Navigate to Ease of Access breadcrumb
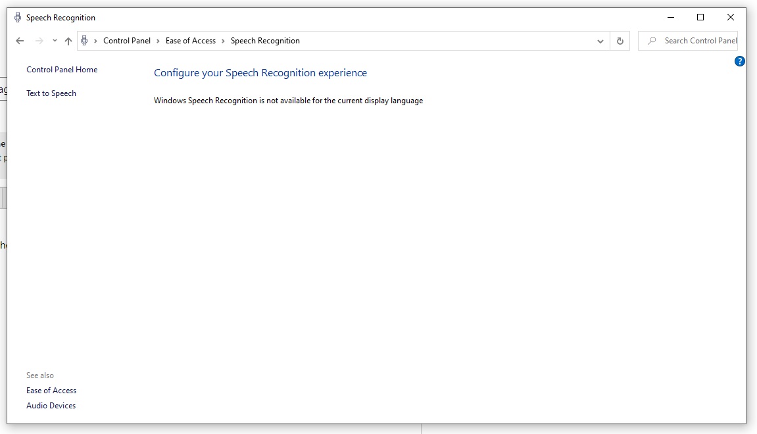The width and height of the screenshot is (757, 434). click(191, 41)
